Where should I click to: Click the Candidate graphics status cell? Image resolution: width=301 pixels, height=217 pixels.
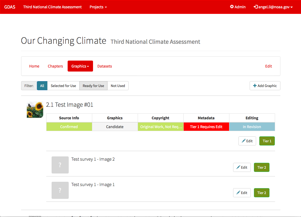click(115, 127)
